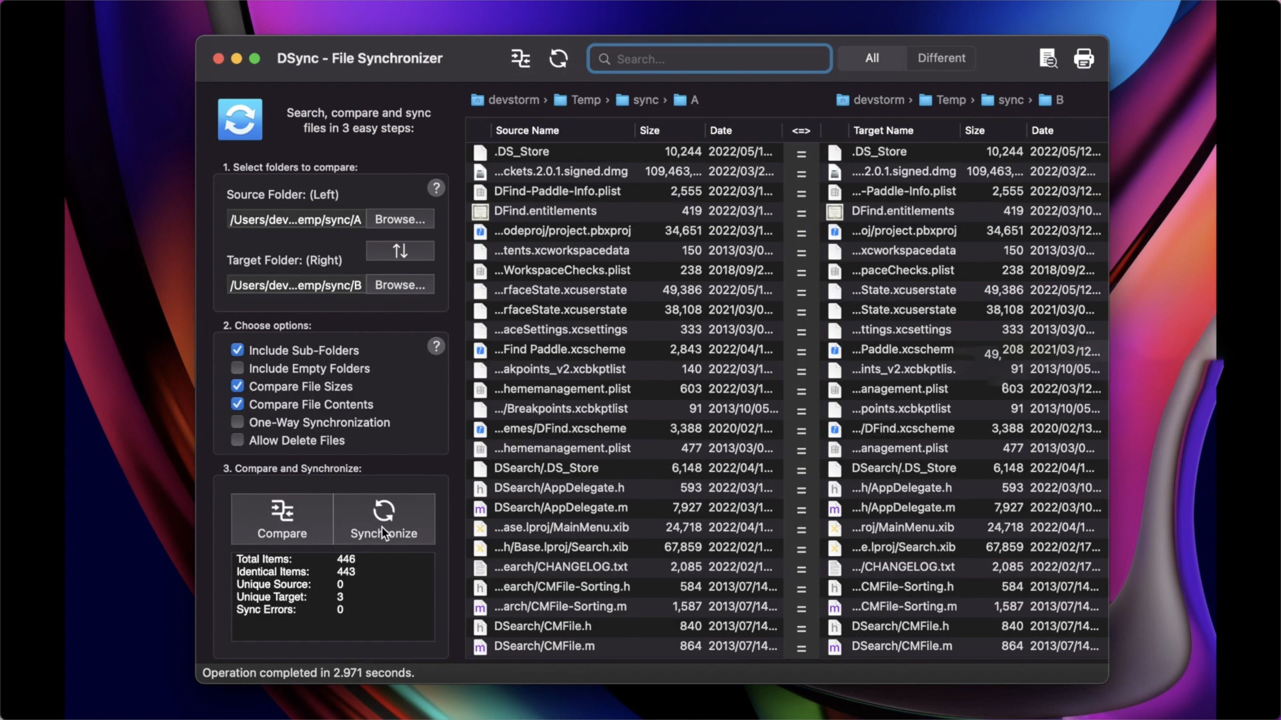Click the xib icon of source ...ase.lproj/MainMenu.xib
The width and height of the screenshot is (1281, 720).
[480, 528]
